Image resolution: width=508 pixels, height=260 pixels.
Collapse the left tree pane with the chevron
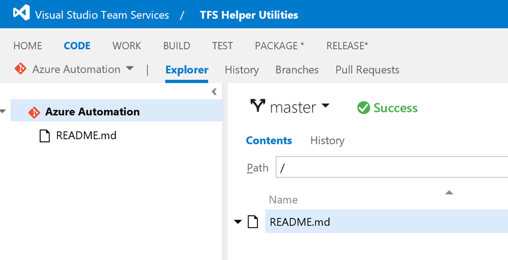coord(214,91)
